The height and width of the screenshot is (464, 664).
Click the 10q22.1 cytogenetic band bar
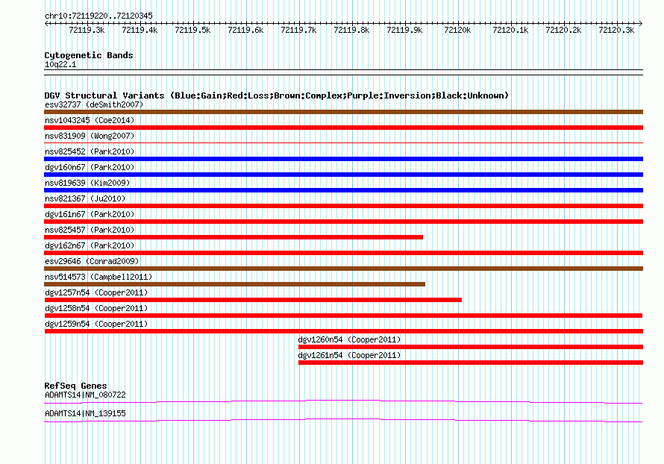click(343, 72)
